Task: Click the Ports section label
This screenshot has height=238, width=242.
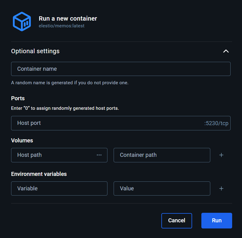Action: click(x=18, y=98)
